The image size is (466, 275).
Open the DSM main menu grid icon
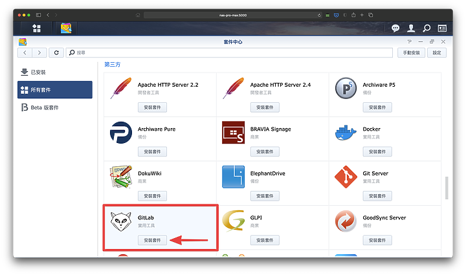tap(36, 28)
